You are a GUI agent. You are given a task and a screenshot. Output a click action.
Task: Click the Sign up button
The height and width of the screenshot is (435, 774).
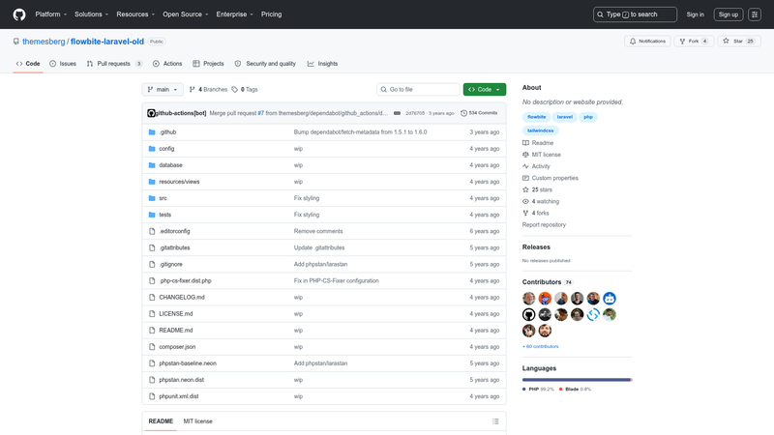[729, 14]
